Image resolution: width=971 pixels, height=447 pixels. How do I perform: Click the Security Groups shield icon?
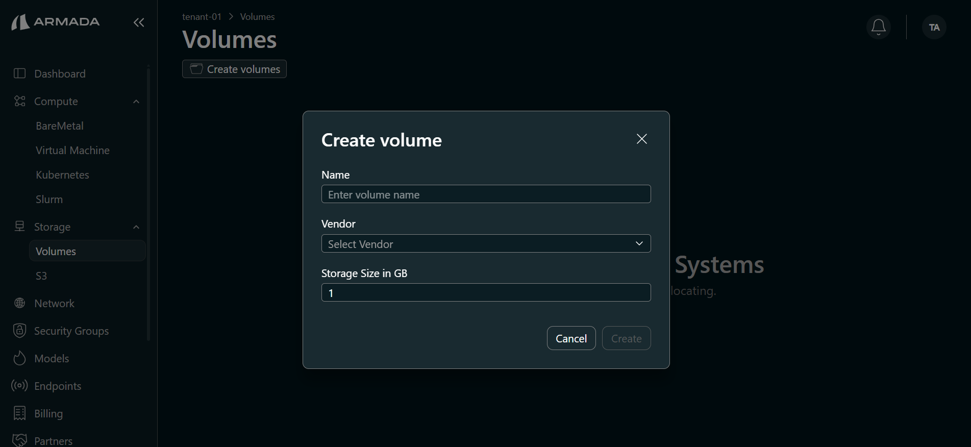point(19,331)
